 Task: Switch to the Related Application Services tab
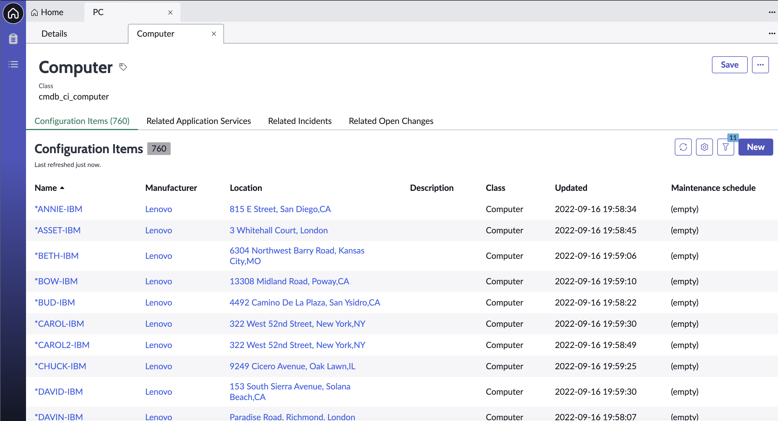pyautogui.click(x=199, y=121)
